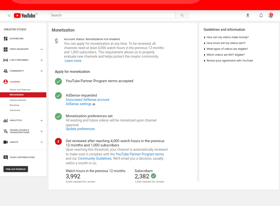Click external link icon after AdSense settings
This screenshot has height=206, width=280.
(94, 104)
